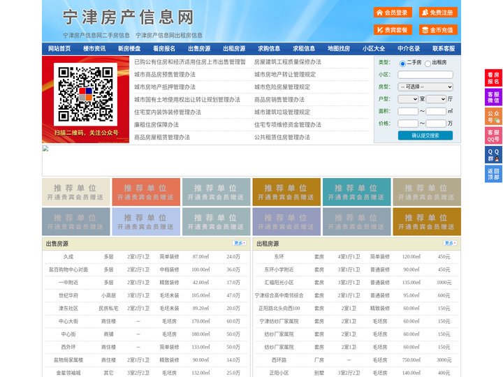The height and width of the screenshot is (377, 503).
Task: Click 更多 in the 出售房源 header
Action: pos(240,244)
